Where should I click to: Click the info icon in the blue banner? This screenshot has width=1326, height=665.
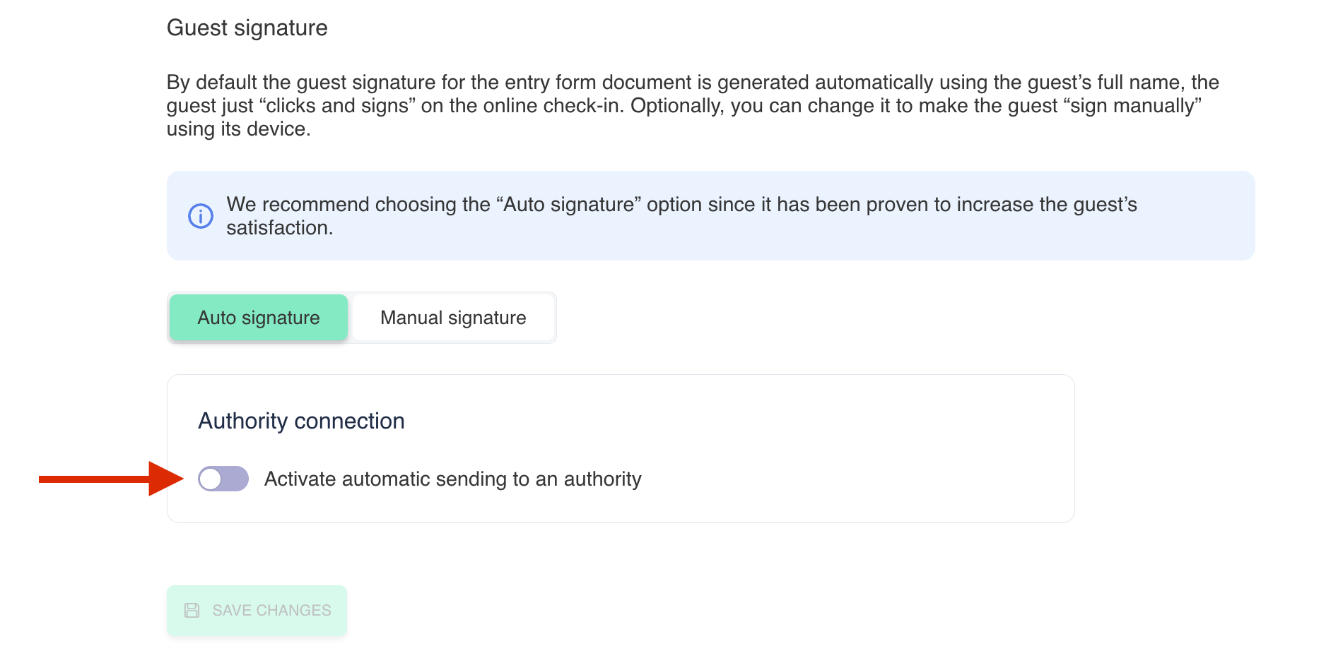[x=201, y=216]
